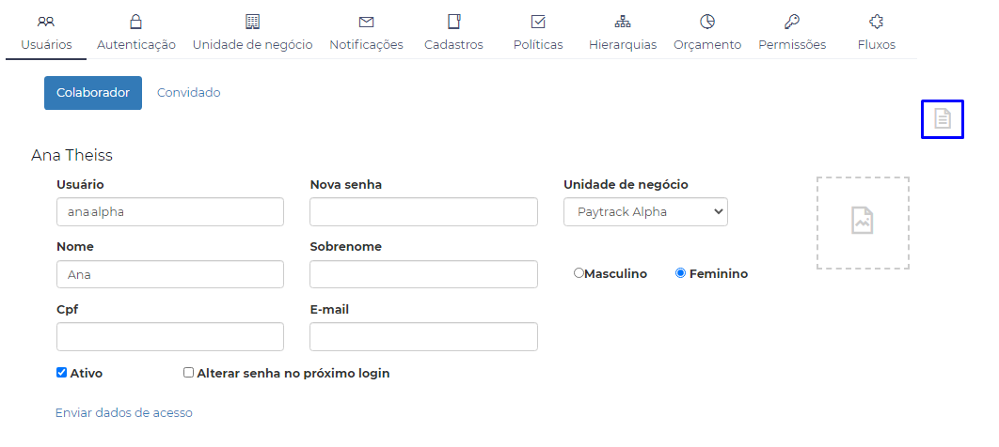This screenshot has width=999, height=447.
Task: Choose the Feminino radio option
Action: click(x=681, y=273)
